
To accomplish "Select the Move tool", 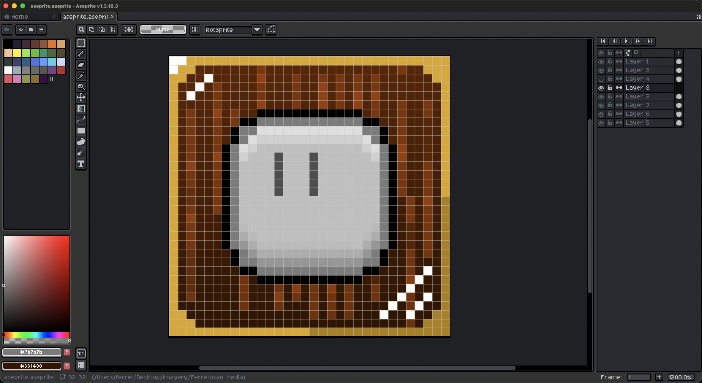I will (81, 97).
